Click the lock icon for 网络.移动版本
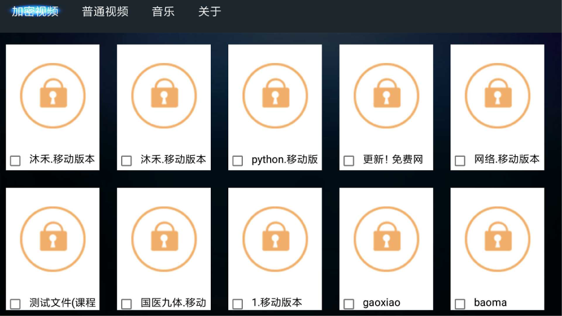The height and width of the screenshot is (316, 562). pyautogui.click(x=497, y=96)
